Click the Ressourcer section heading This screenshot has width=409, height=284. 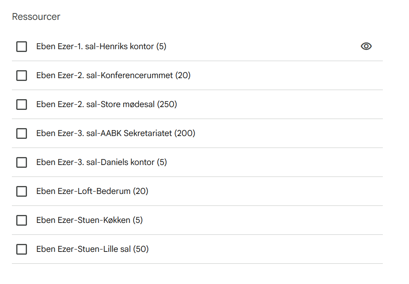(36, 17)
